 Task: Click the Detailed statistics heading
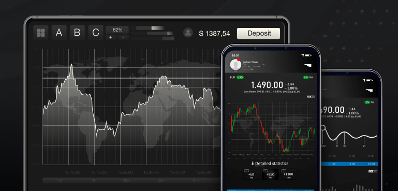(272, 164)
